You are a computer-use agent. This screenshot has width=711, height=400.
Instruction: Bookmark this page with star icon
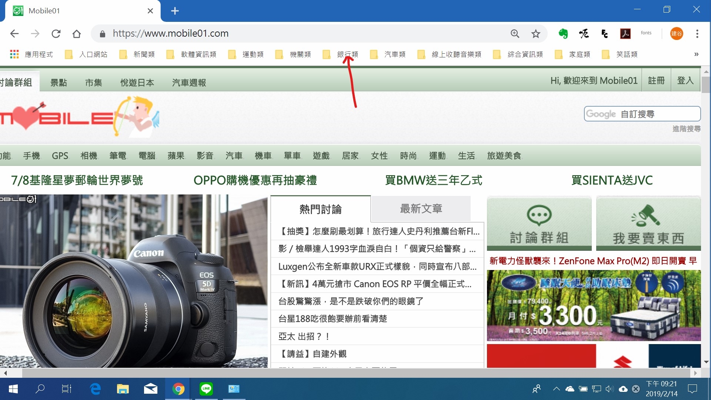point(536,34)
